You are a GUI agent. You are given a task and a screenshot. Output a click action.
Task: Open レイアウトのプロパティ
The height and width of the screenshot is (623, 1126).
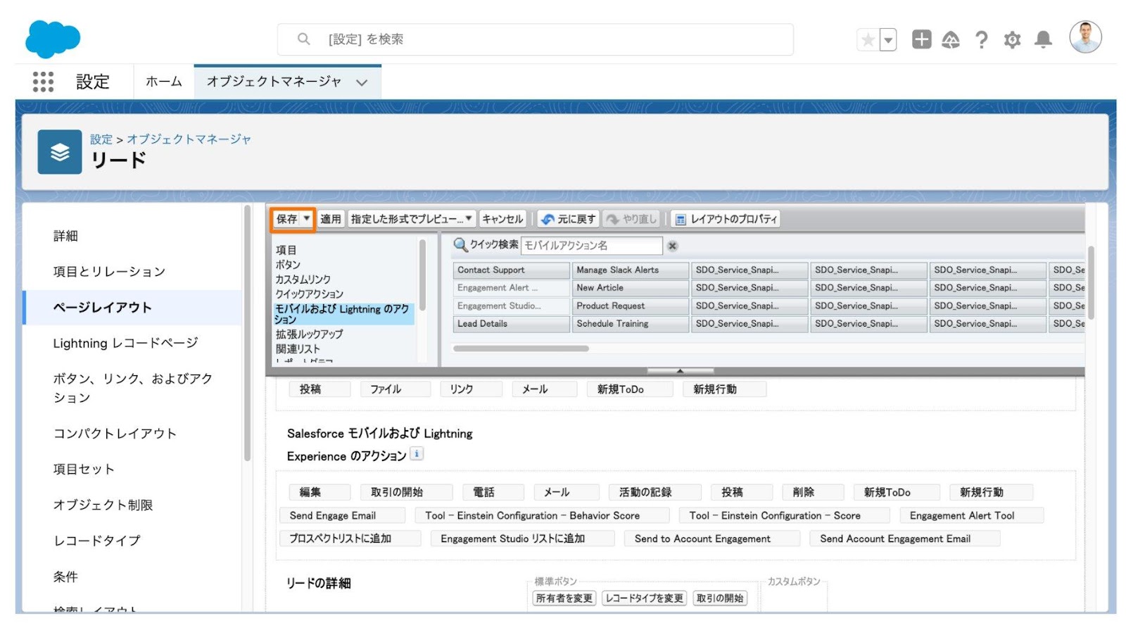click(x=726, y=219)
